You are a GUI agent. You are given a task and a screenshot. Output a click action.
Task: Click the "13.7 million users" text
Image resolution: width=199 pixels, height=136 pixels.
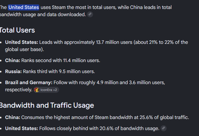click(114, 42)
